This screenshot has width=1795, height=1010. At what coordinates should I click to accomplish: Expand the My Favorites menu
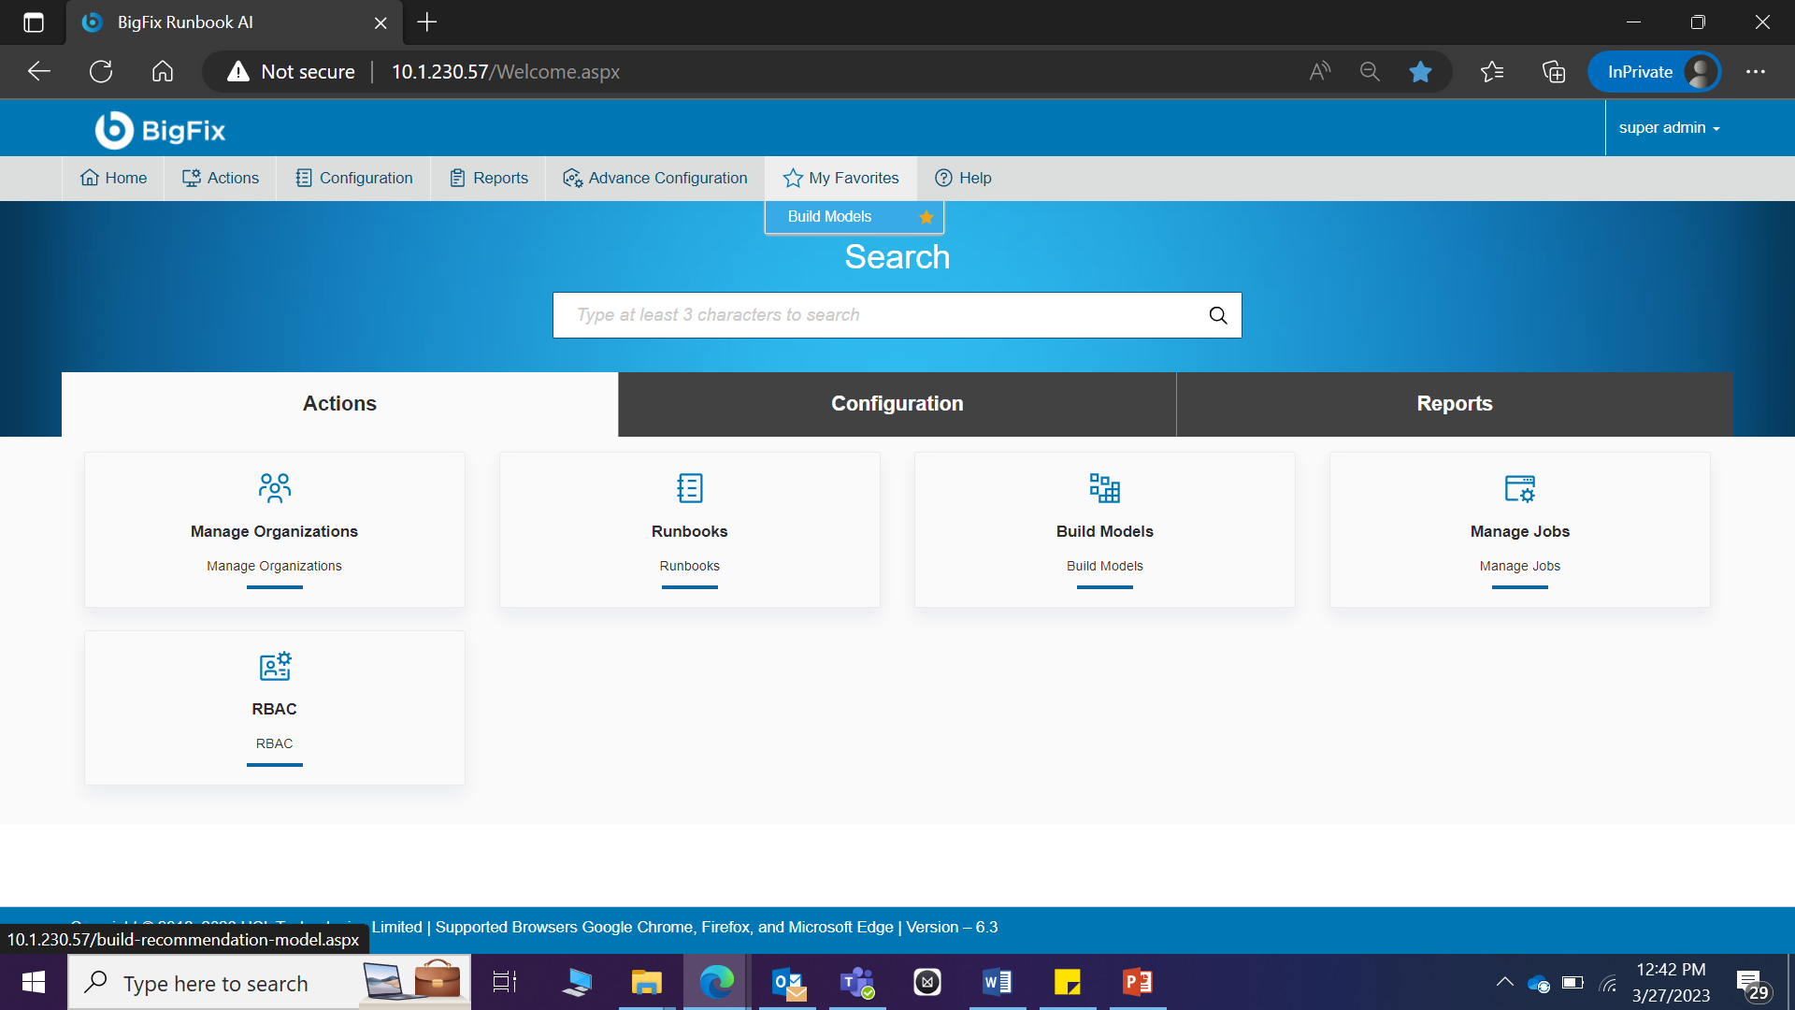coord(840,178)
